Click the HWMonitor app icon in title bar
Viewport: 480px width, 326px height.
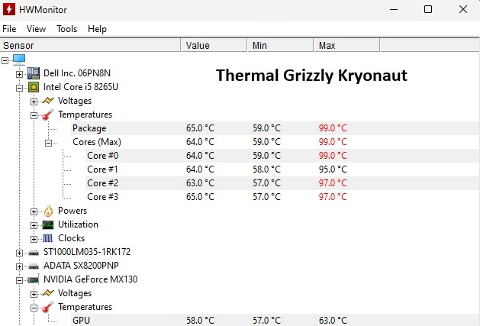point(11,10)
